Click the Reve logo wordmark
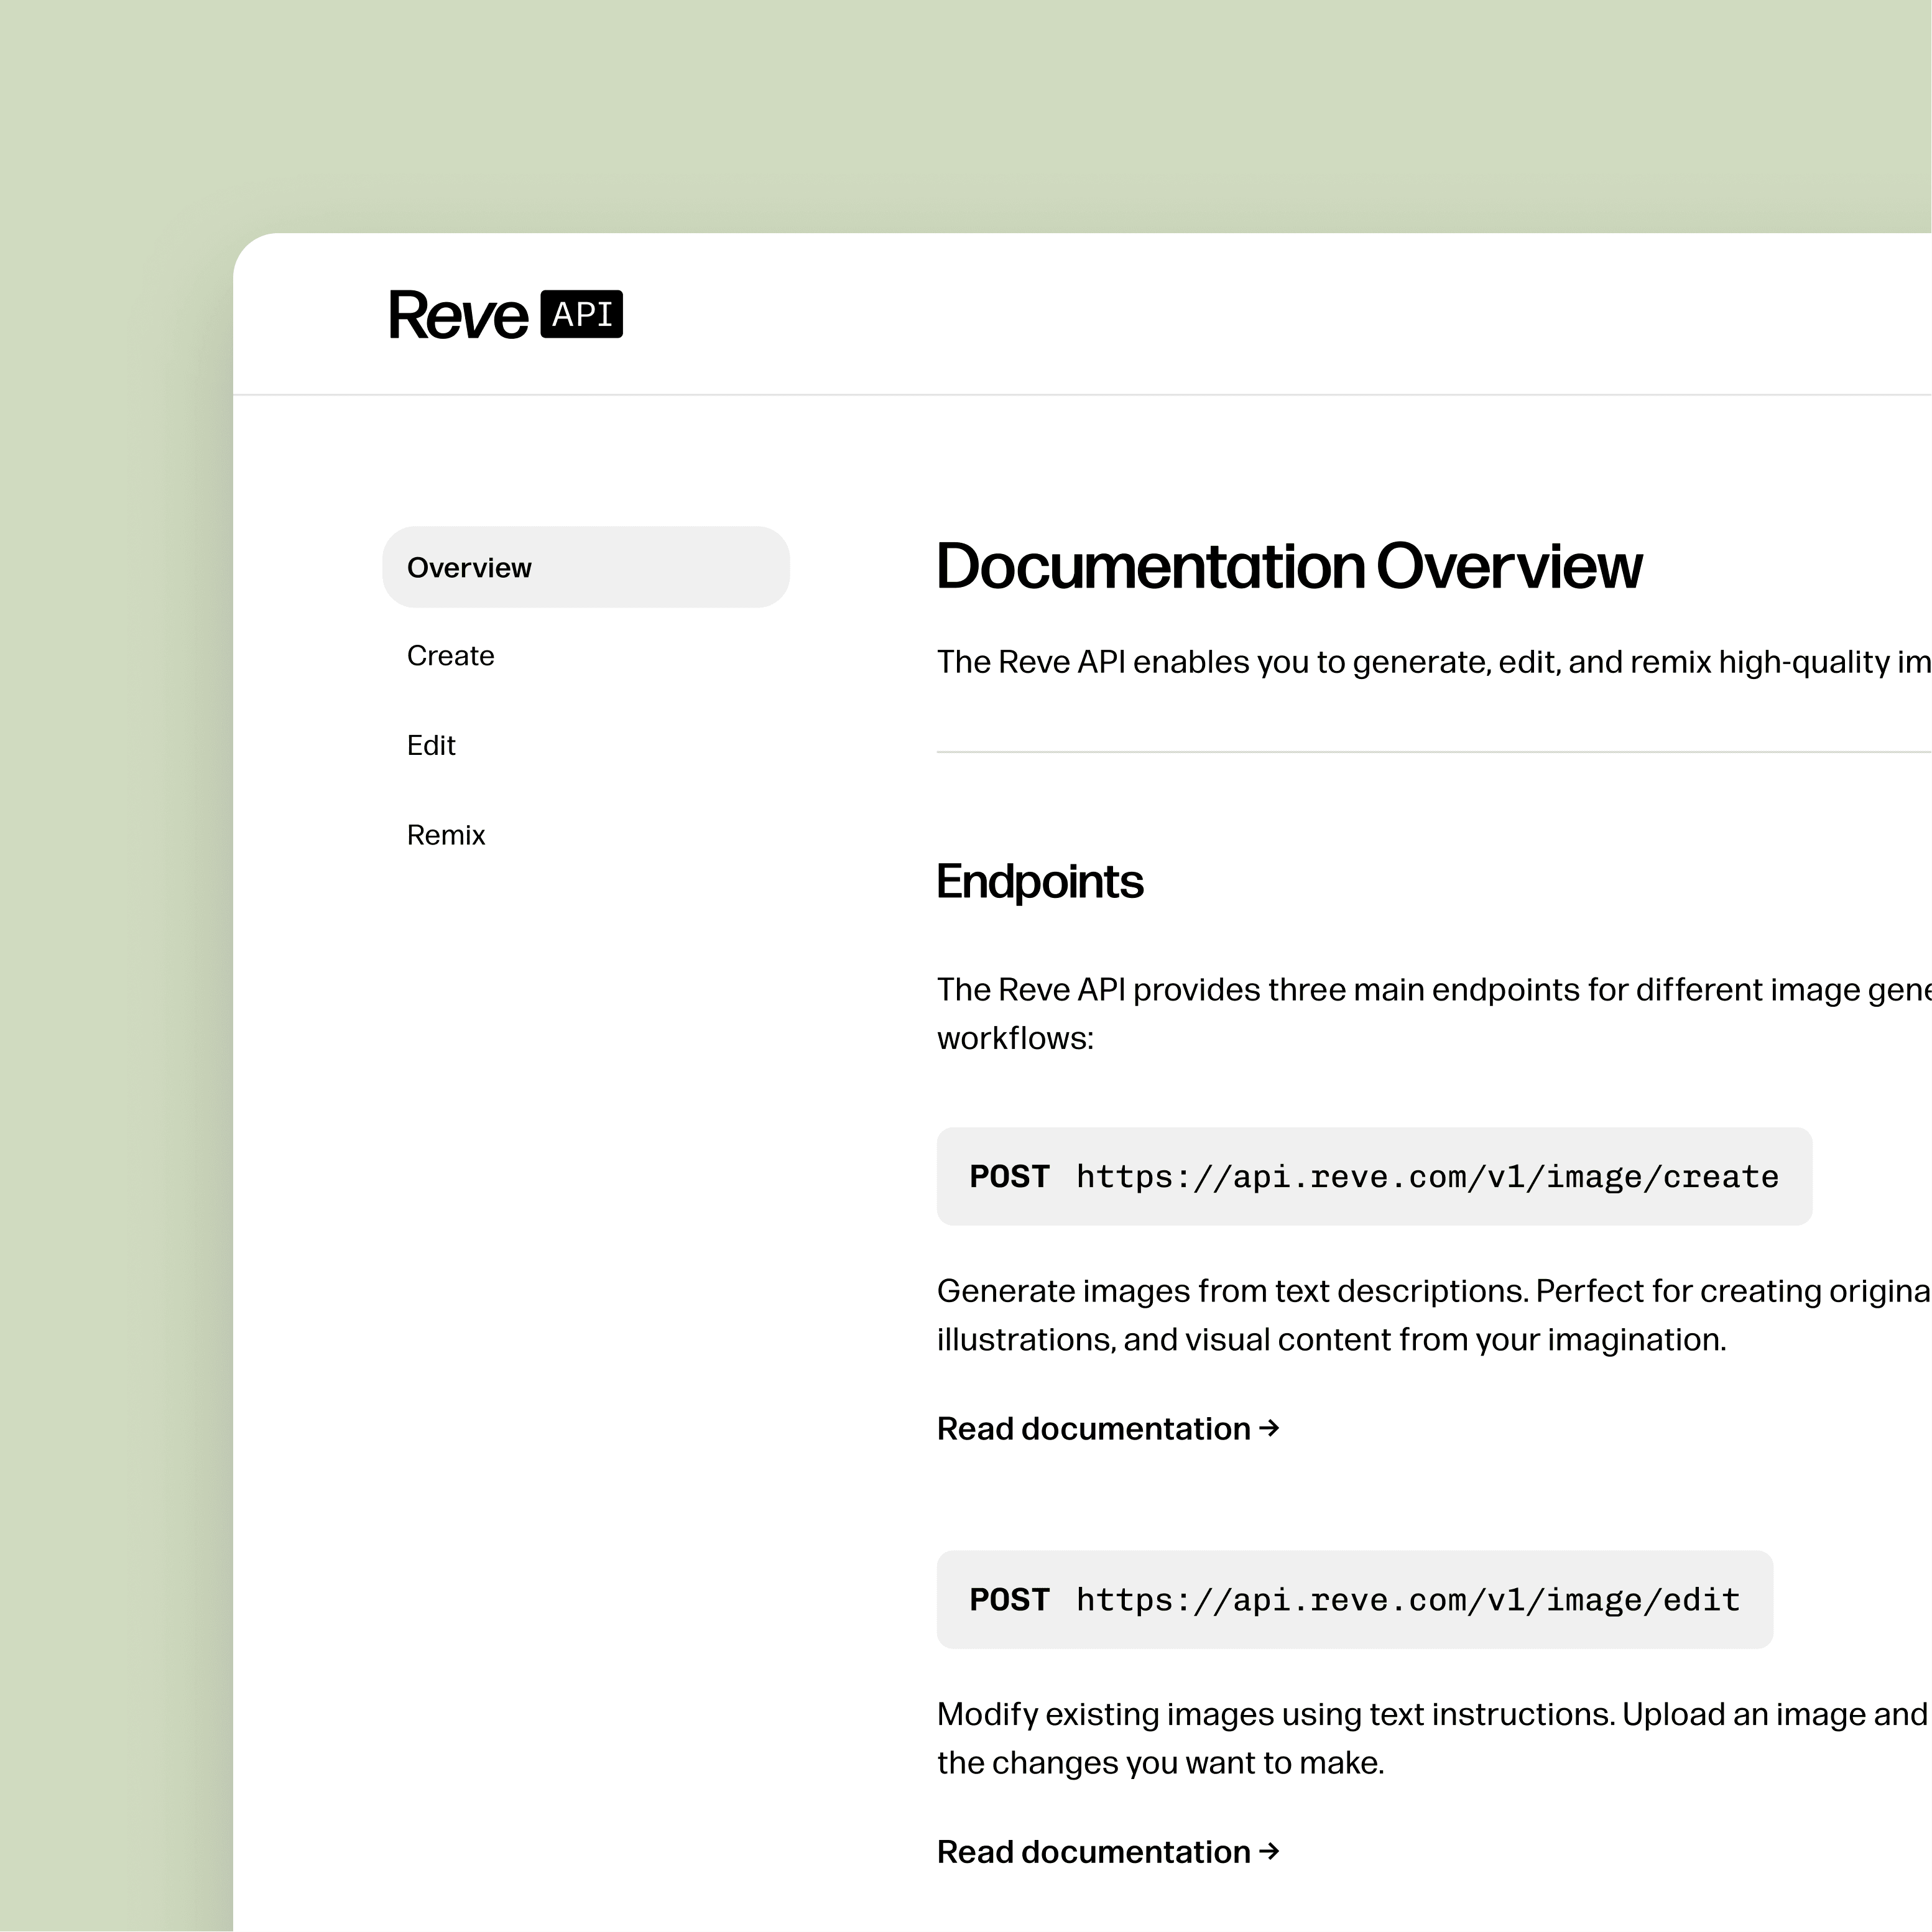Screen dimensions: 1932x1932 coord(458,315)
